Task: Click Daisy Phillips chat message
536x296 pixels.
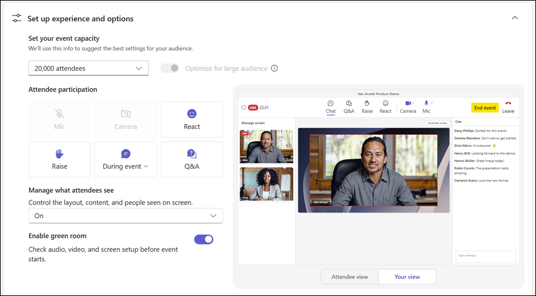Action: [x=480, y=131]
